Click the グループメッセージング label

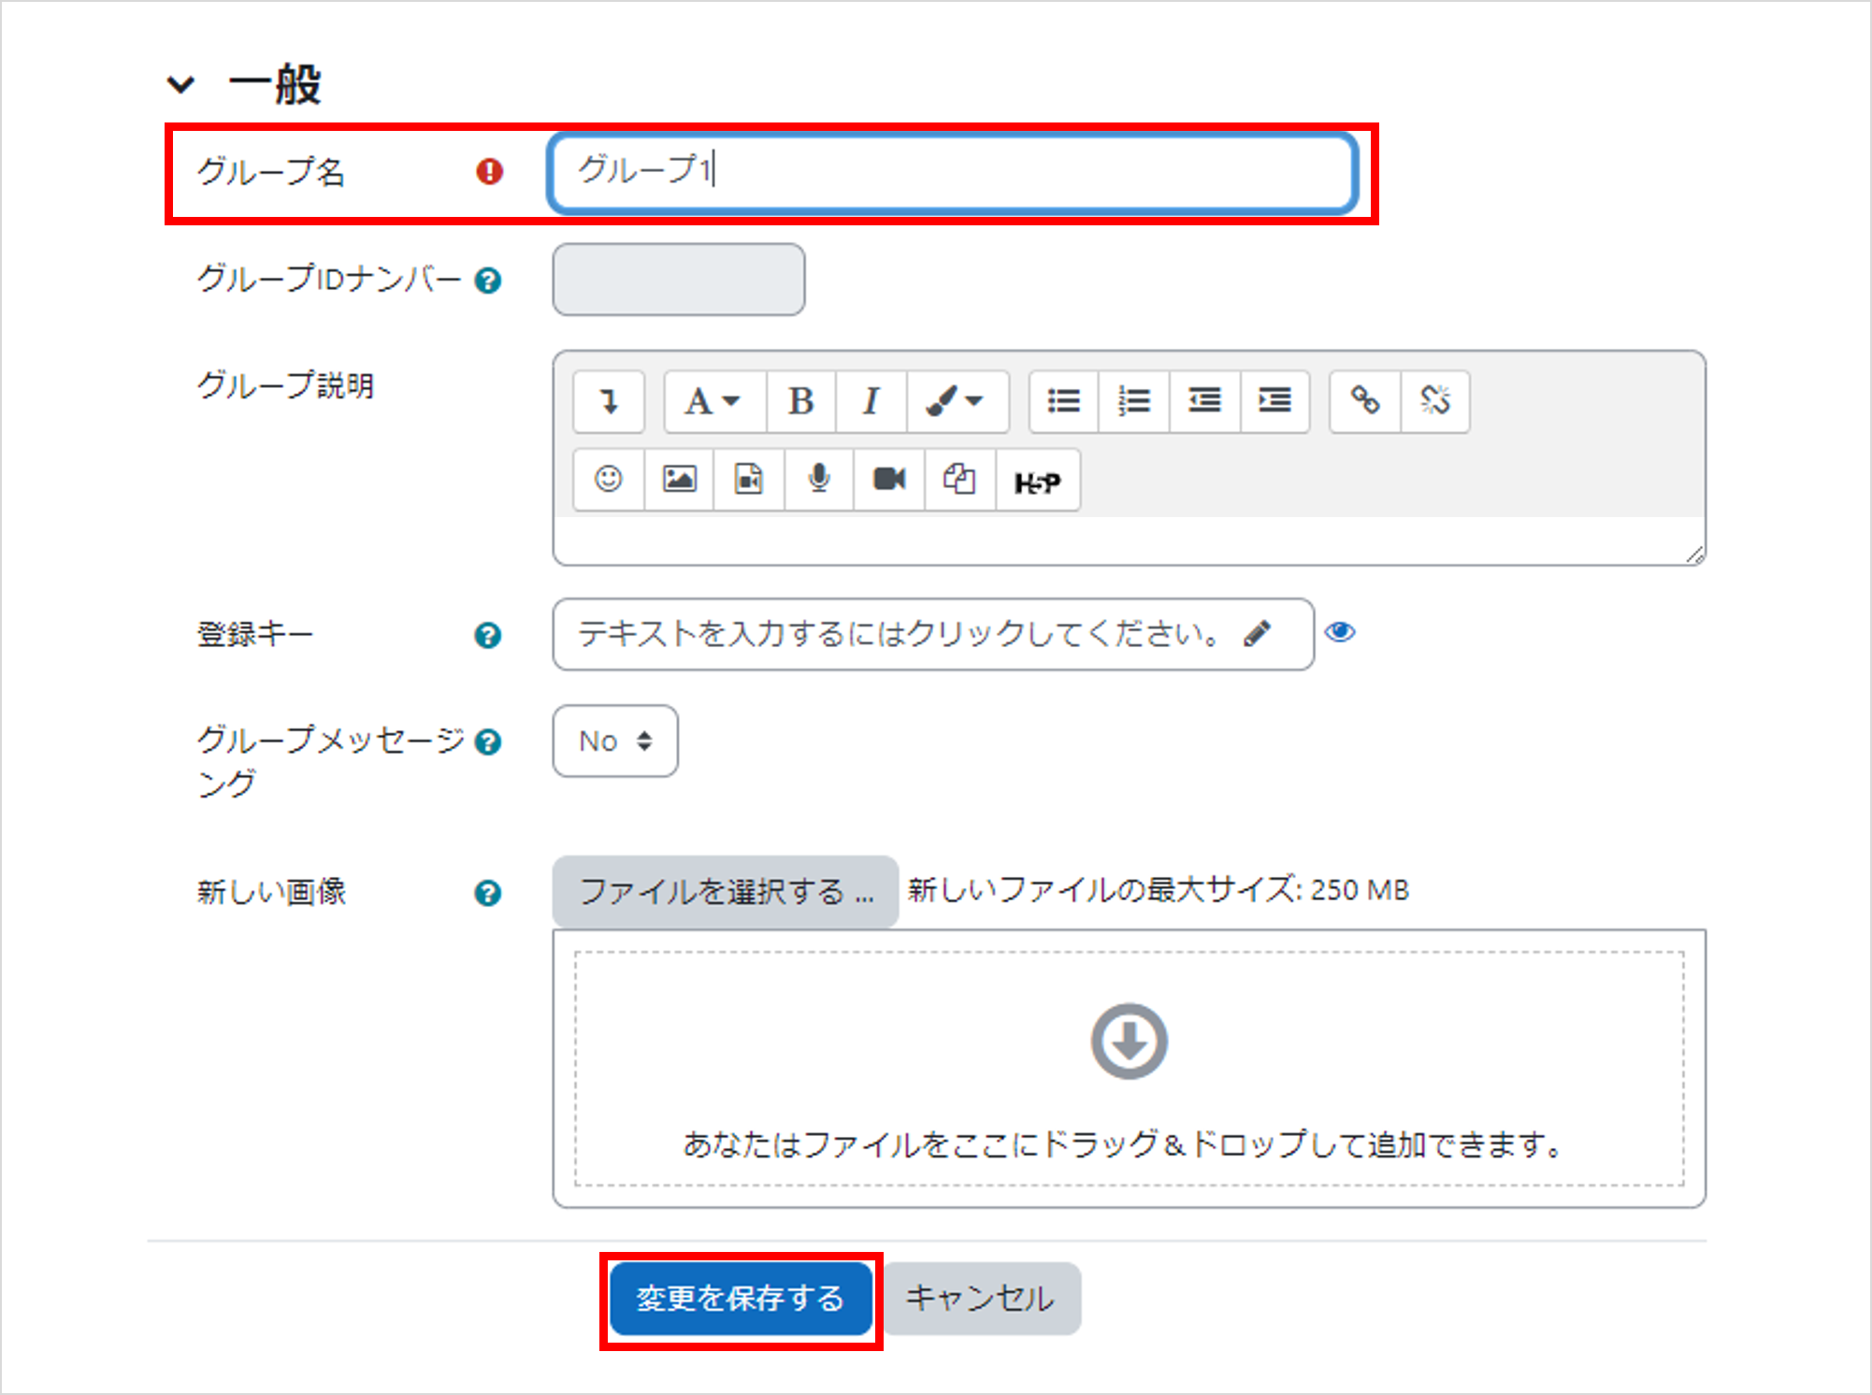[331, 761]
